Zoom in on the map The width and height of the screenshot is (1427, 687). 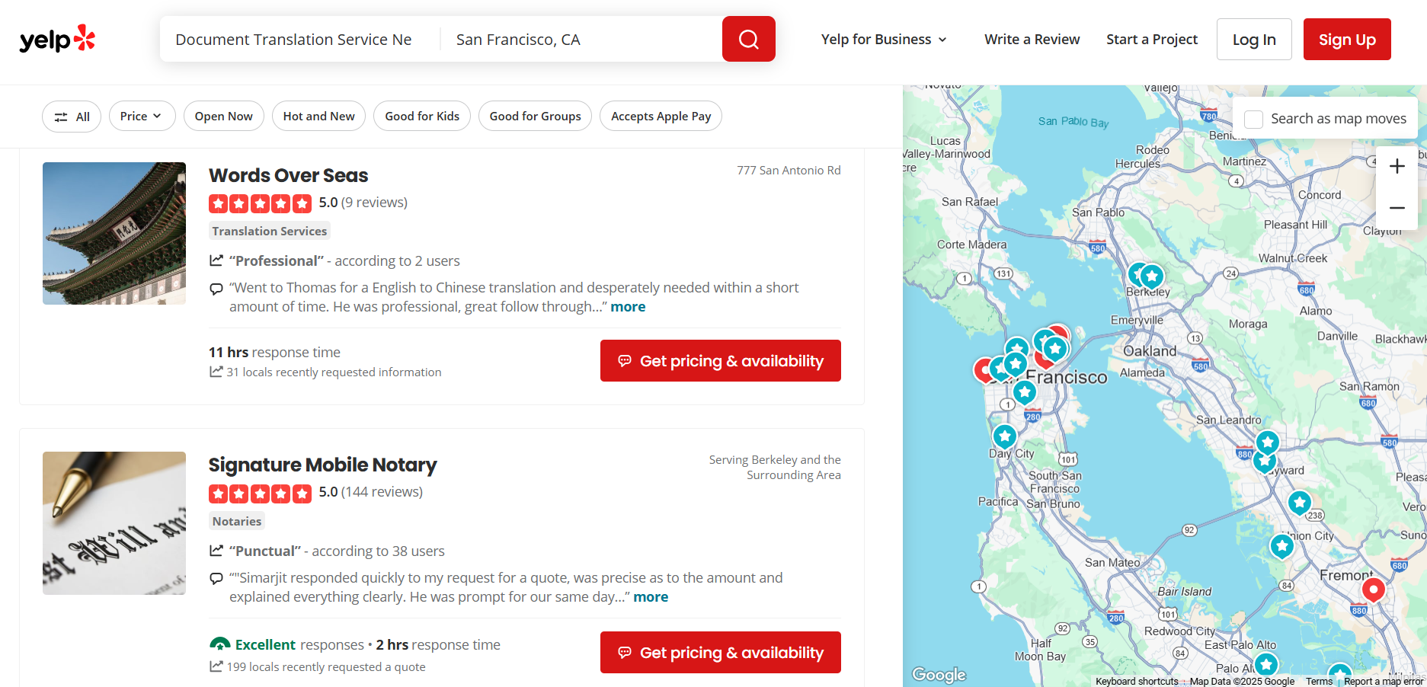[x=1397, y=166]
